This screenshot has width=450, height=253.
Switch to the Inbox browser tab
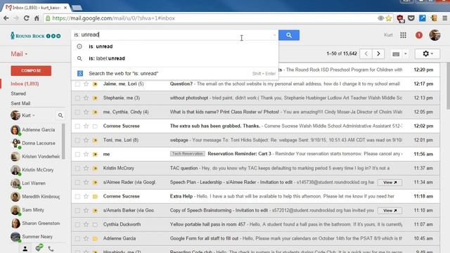36,8
